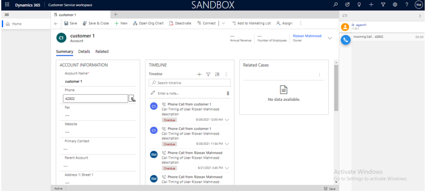Open the 9/29/2021 Phone Call from customer 1
The image size is (426, 191).
(189, 104)
